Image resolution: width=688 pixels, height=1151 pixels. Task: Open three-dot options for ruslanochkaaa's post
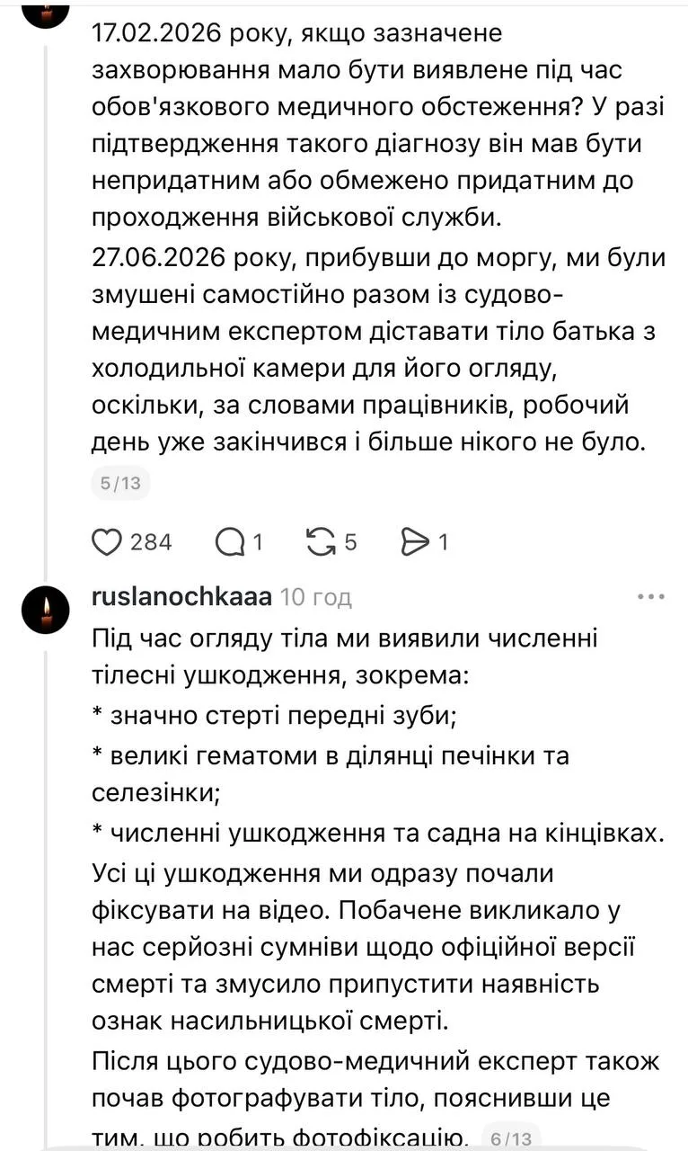pyautogui.click(x=650, y=596)
